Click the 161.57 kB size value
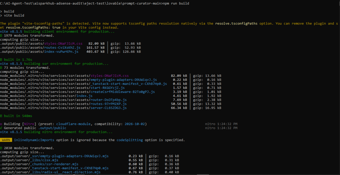The width and height of the screenshot is (340, 175). click(x=96, y=48)
